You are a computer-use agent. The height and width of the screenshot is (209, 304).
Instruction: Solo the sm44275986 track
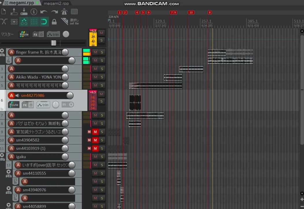pos(101,101)
